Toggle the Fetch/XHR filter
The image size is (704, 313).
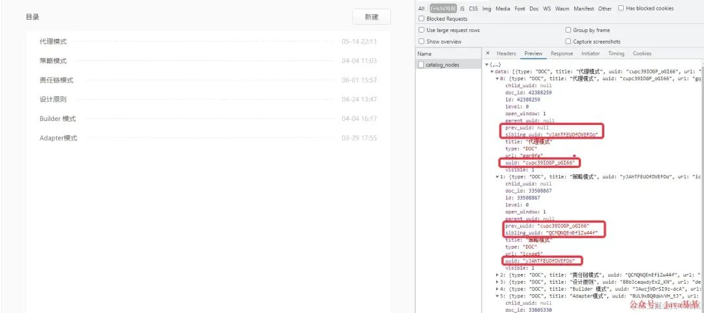click(443, 8)
